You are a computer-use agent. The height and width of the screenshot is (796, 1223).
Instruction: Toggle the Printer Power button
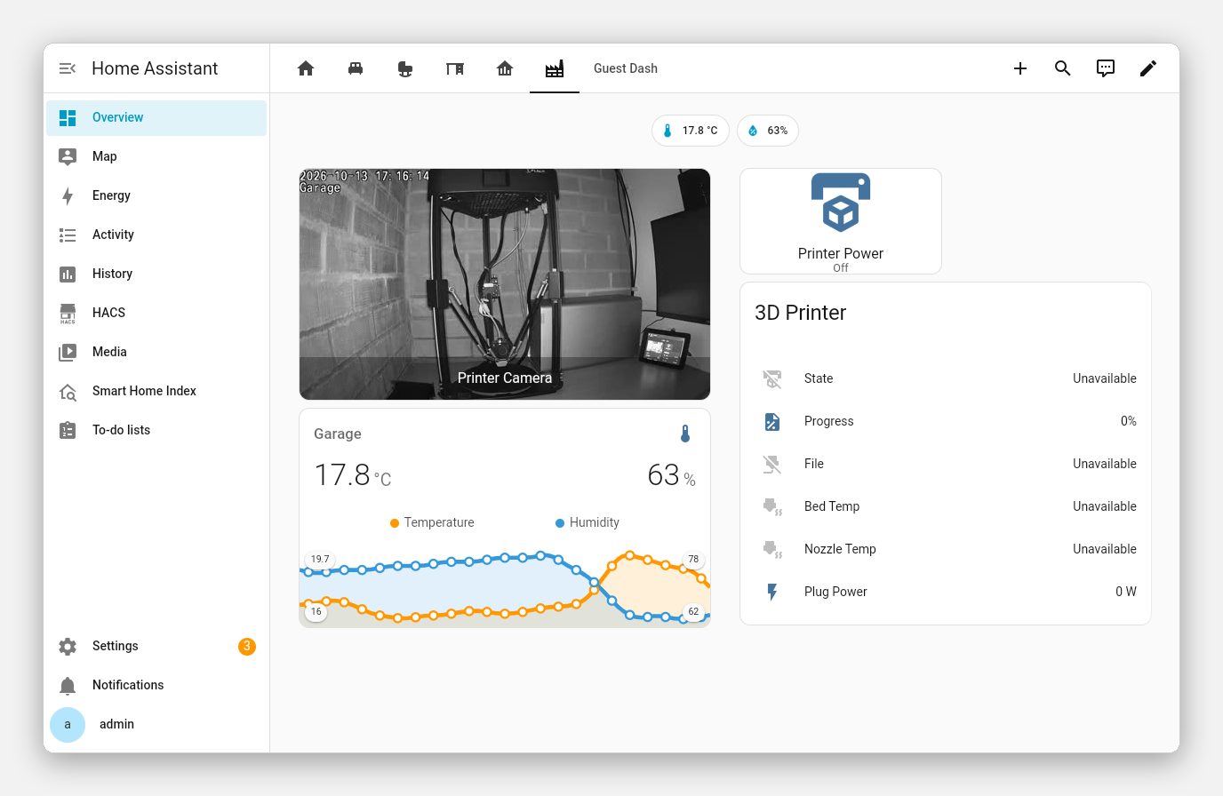pos(841,221)
